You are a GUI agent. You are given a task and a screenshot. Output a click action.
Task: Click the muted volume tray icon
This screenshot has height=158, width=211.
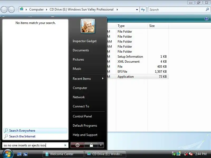click(190, 154)
